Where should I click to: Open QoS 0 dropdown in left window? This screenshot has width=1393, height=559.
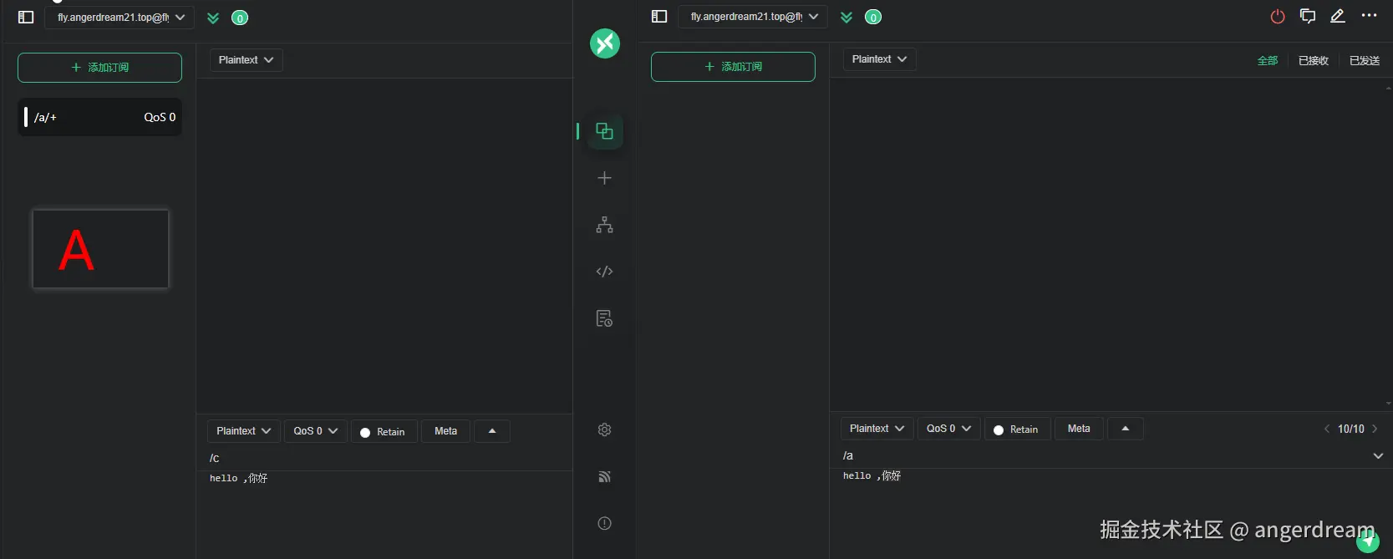coord(316,431)
